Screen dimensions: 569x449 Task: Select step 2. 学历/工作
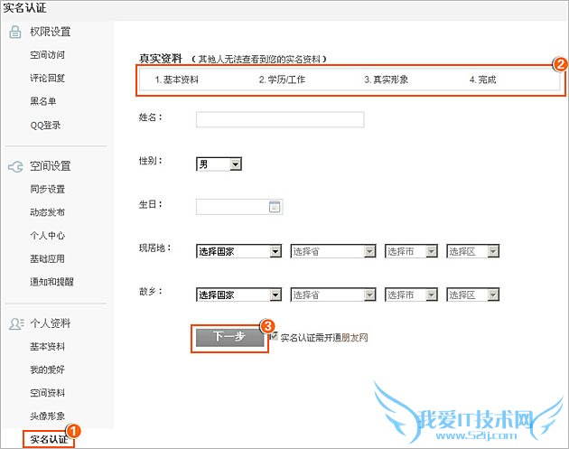coord(282,80)
